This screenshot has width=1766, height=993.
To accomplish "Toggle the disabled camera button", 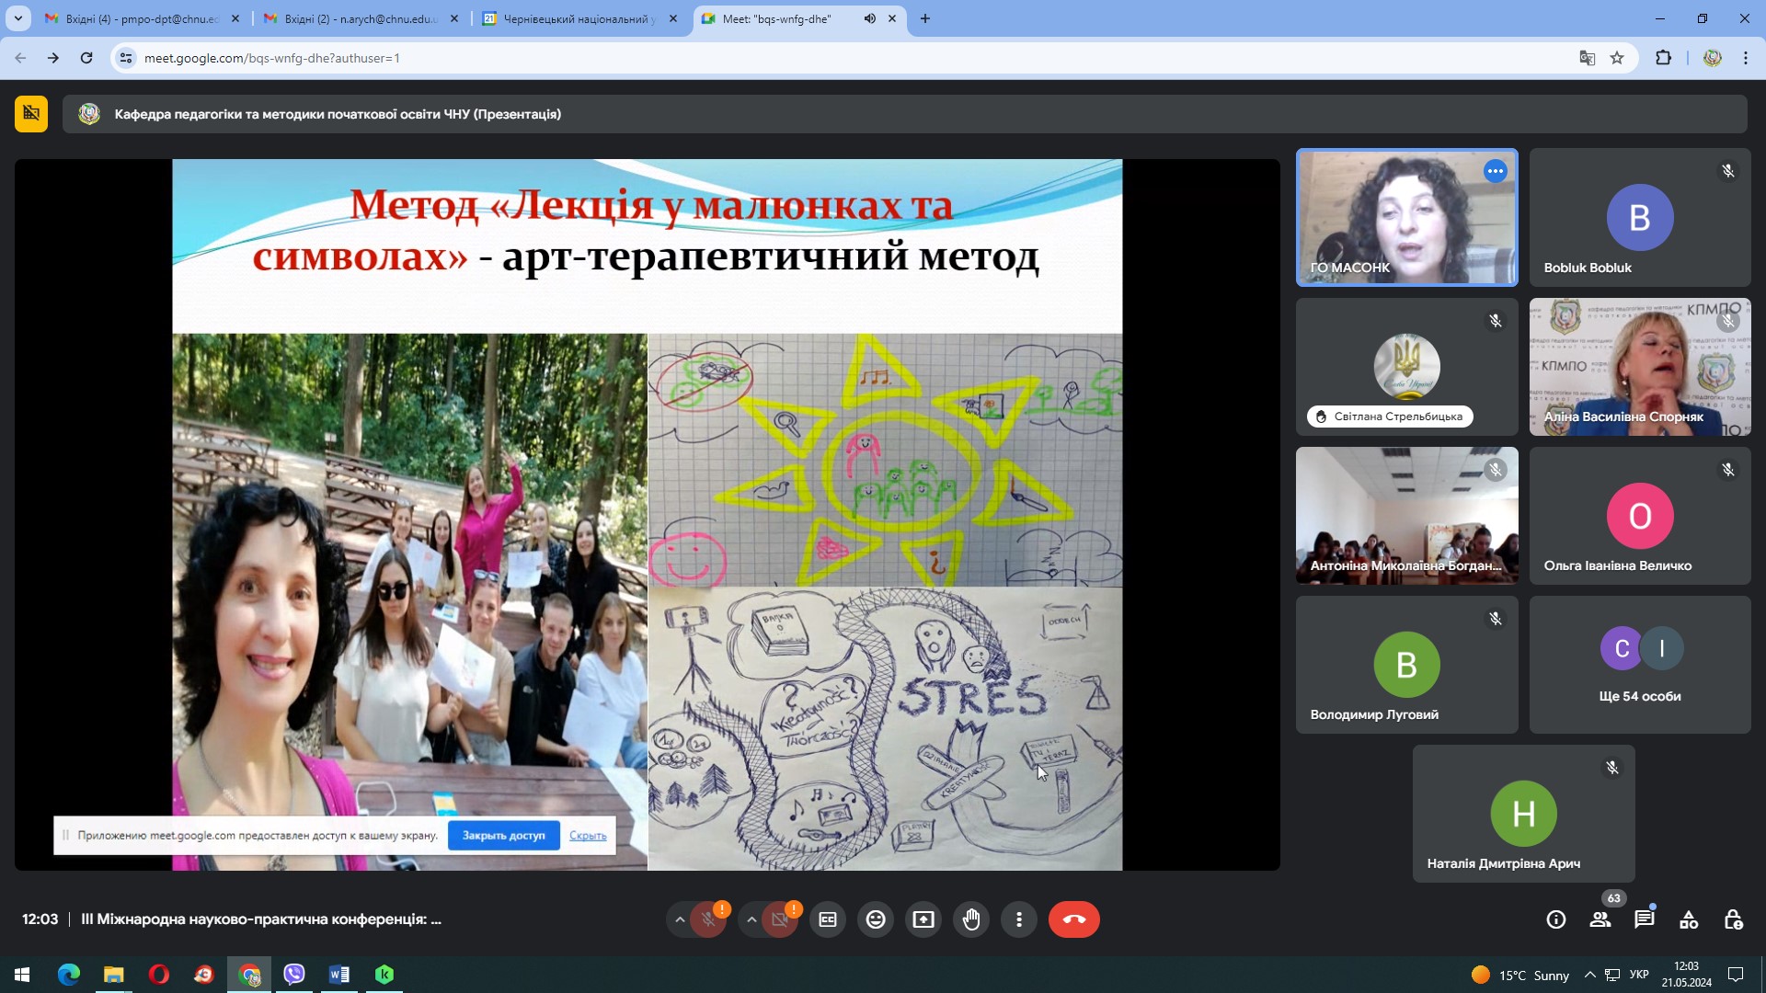I will (x=780, y=919).
